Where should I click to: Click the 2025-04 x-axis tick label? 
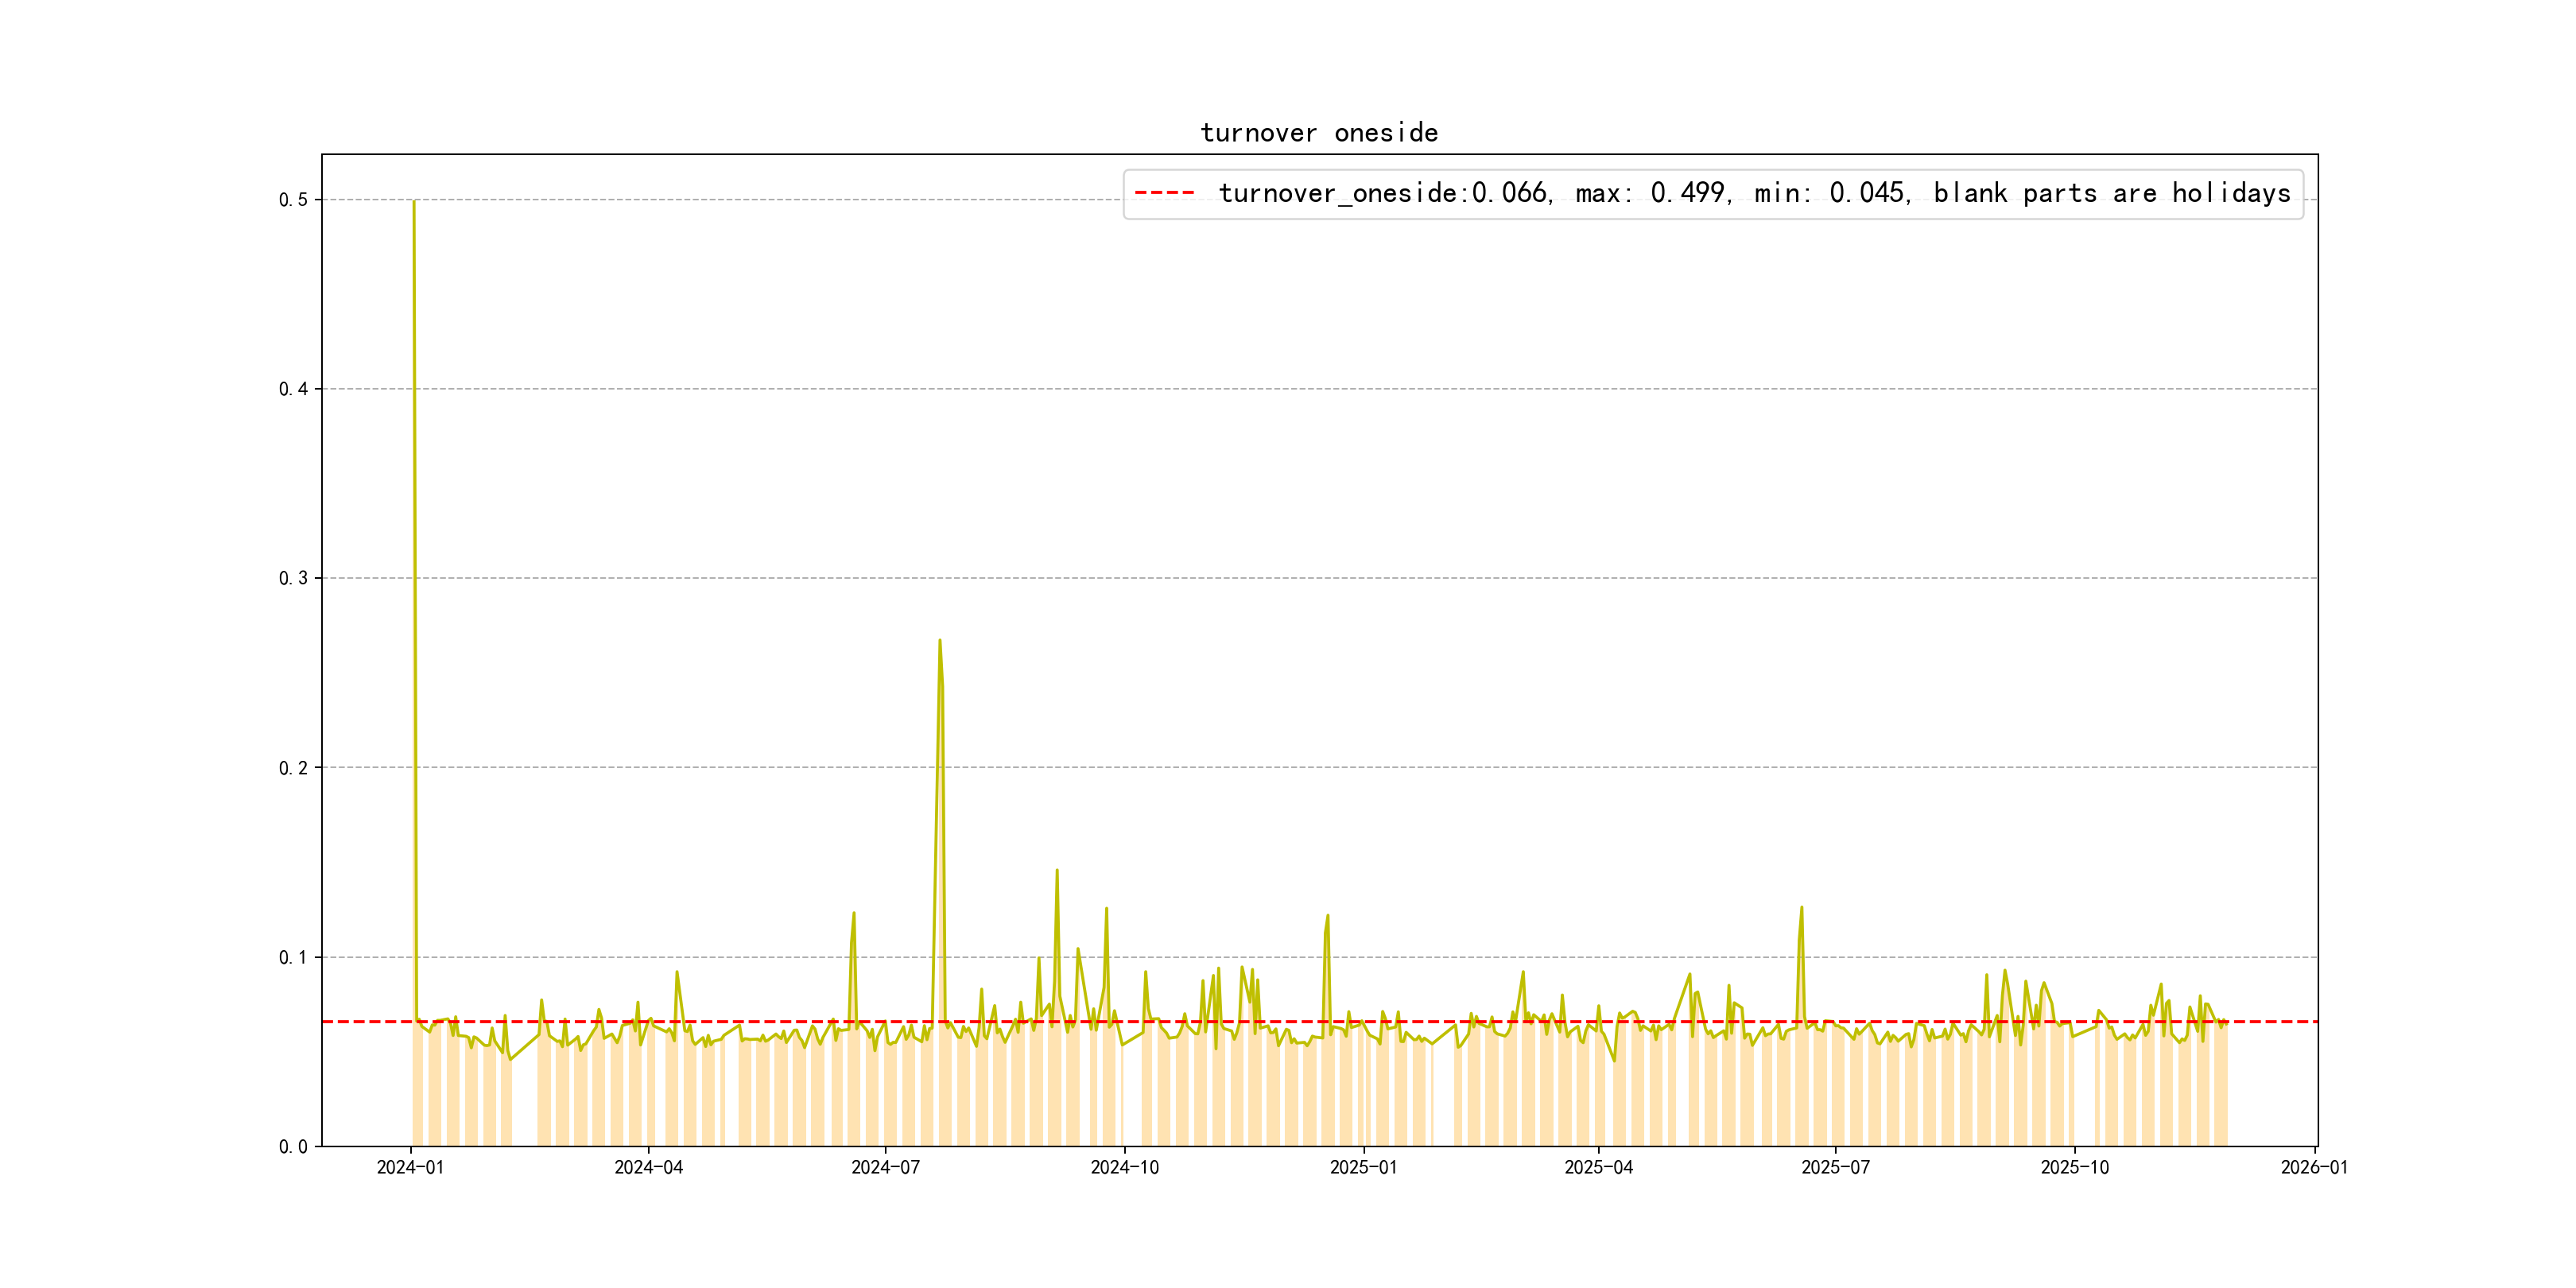tap(1598, 1168)
